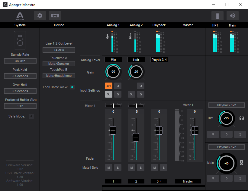Click the Analog 1 channel fader handle

113,130
